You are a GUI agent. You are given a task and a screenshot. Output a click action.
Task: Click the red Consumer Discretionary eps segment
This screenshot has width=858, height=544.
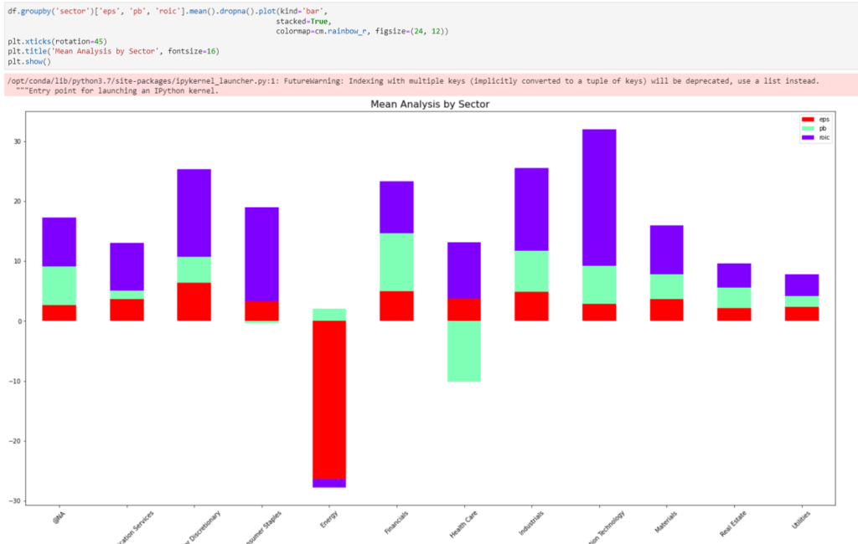(194, 302)
